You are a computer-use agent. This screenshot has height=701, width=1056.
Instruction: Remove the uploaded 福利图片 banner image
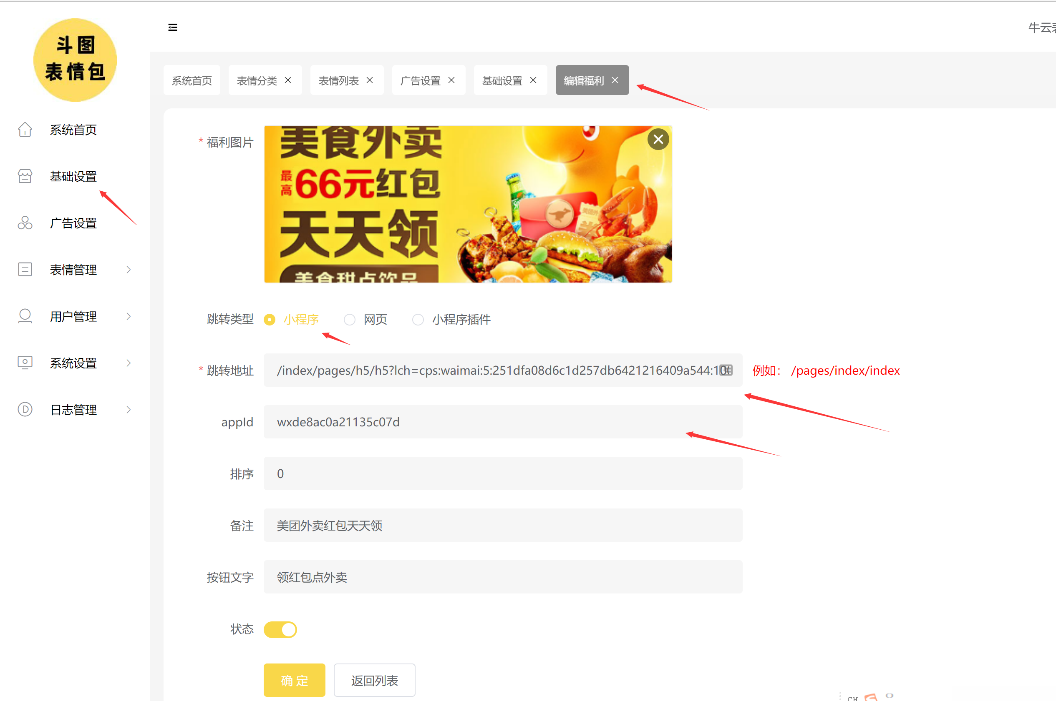(658, 140)
